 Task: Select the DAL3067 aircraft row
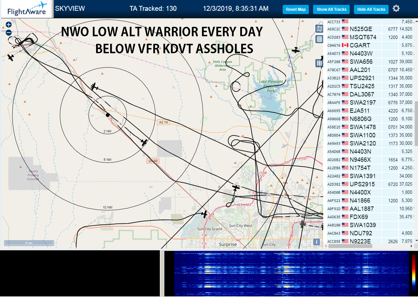point(371,94)
